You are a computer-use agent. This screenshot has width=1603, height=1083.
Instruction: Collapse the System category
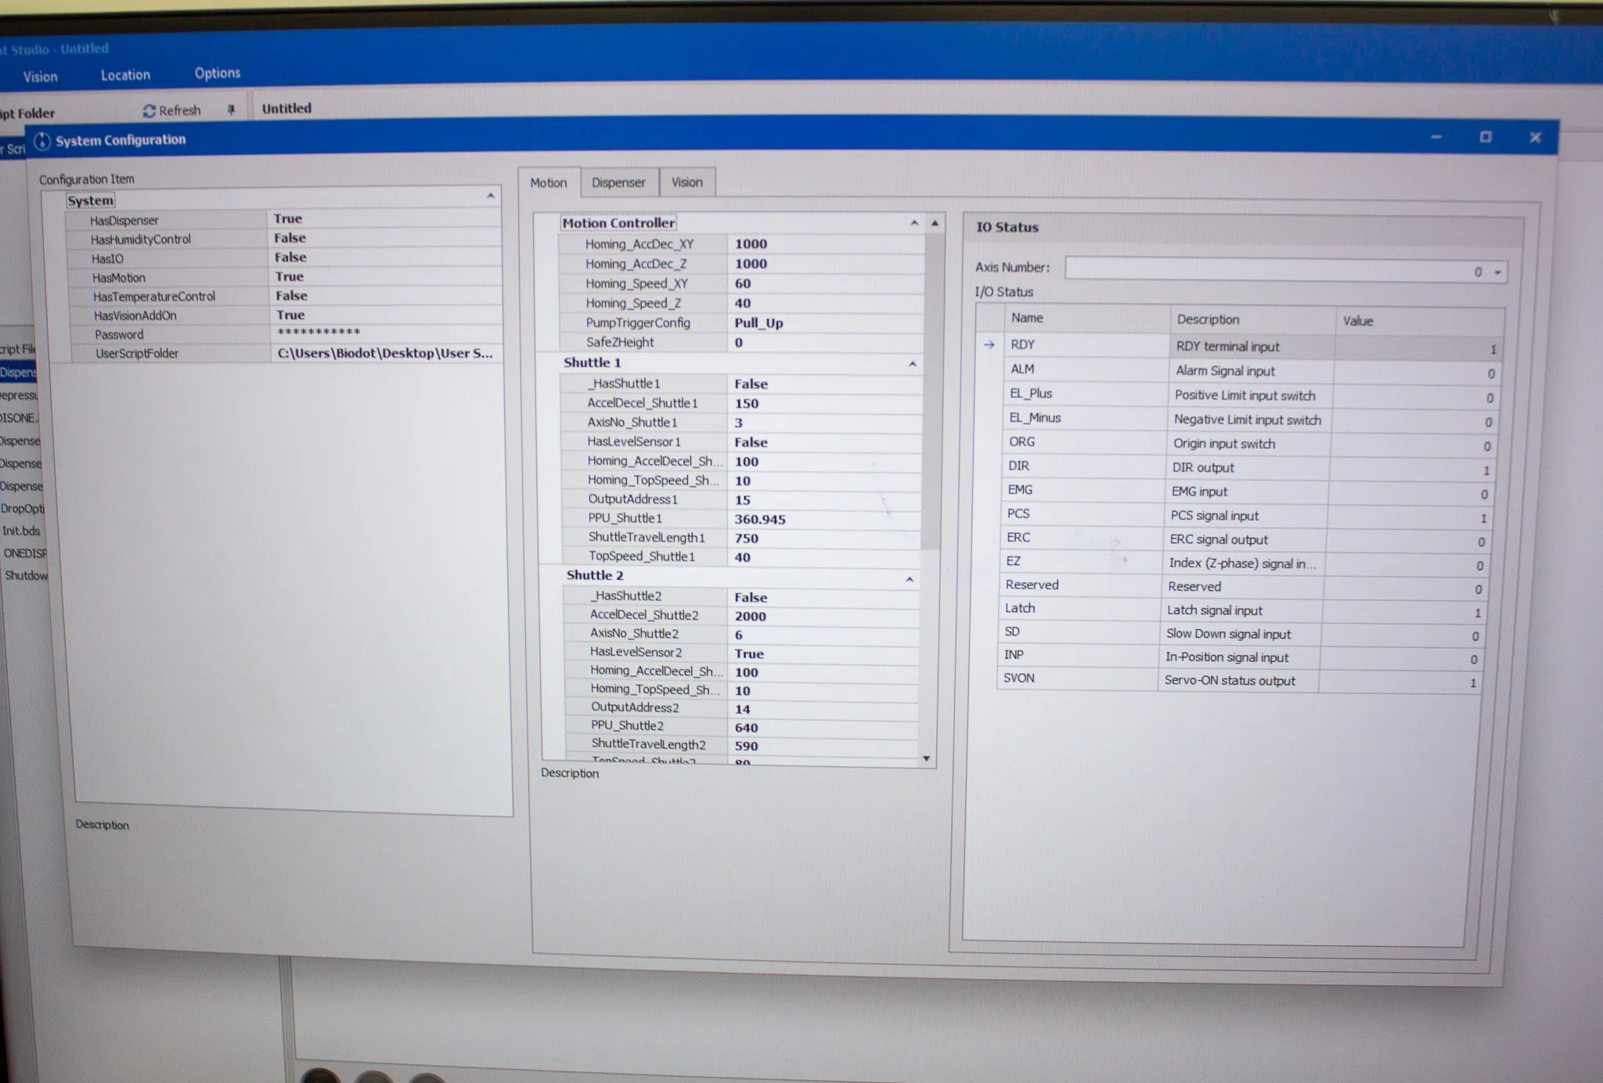pos(491,196)
